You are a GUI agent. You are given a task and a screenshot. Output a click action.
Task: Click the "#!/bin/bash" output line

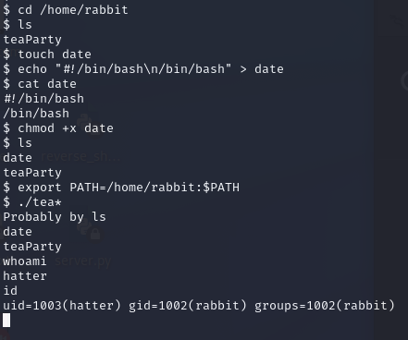(x=43, y=99)
